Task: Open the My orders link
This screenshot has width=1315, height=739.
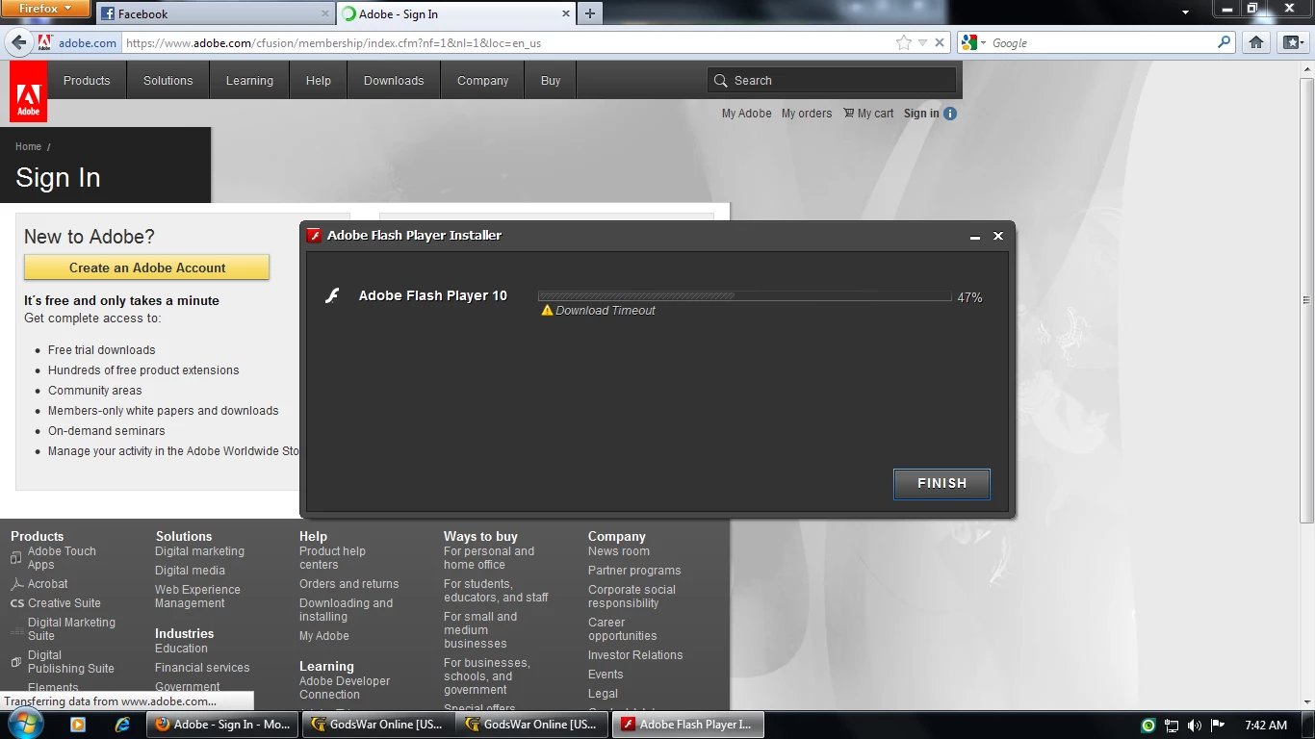Action: point(807,114)
